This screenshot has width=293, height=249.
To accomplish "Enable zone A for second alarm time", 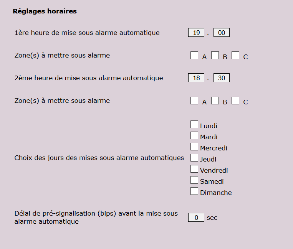I will (194, 101).
